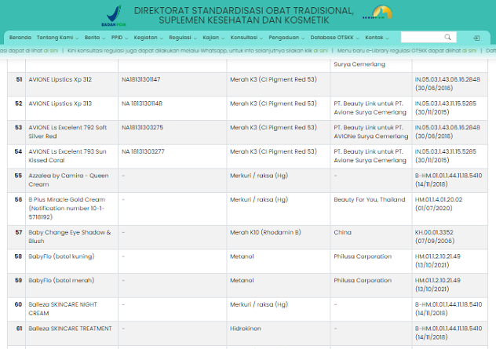Select 'NA 18131301148' registration number

[x=142, y=104]
